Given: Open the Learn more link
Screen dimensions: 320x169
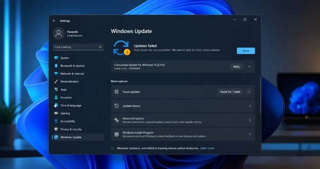Looking at the screenshot, I should [207, 148].
